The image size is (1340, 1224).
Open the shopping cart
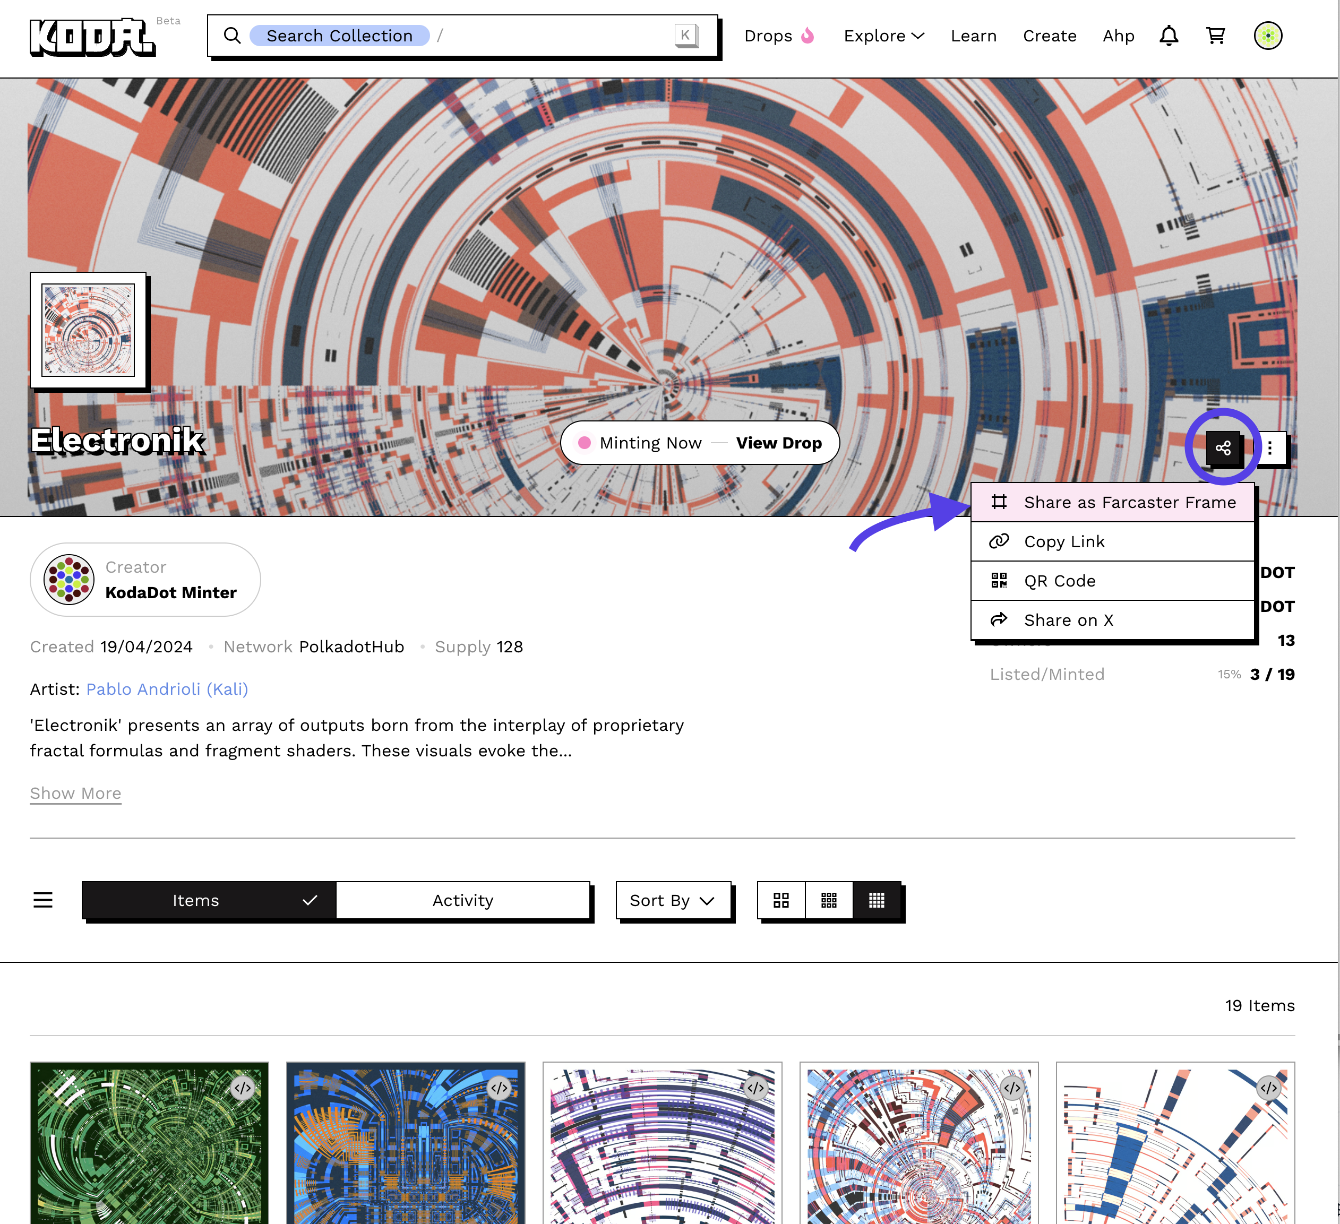(1215, 36)
